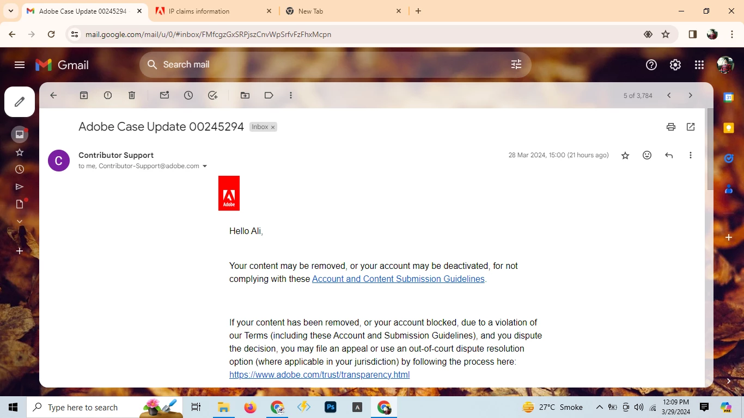The image size is (744, 418).
Task: Click the Adobe logo image
Action: 229,193
